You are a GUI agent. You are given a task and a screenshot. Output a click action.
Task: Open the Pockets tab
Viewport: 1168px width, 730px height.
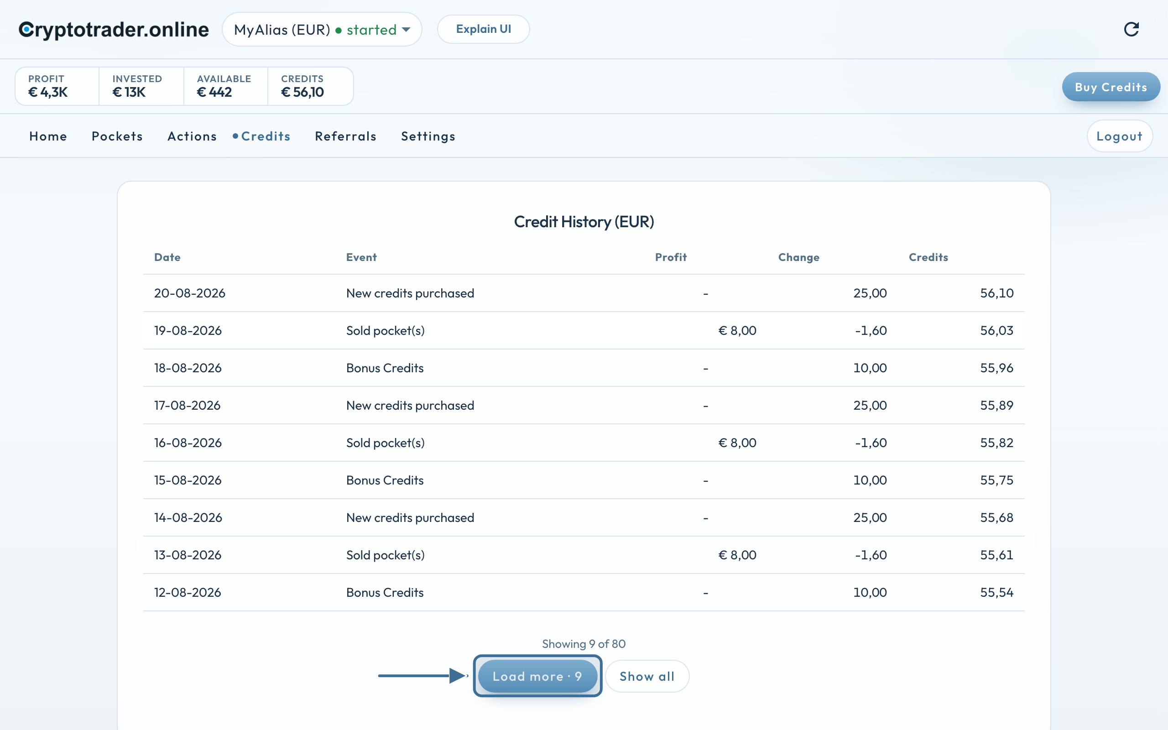tap(117, 136)
